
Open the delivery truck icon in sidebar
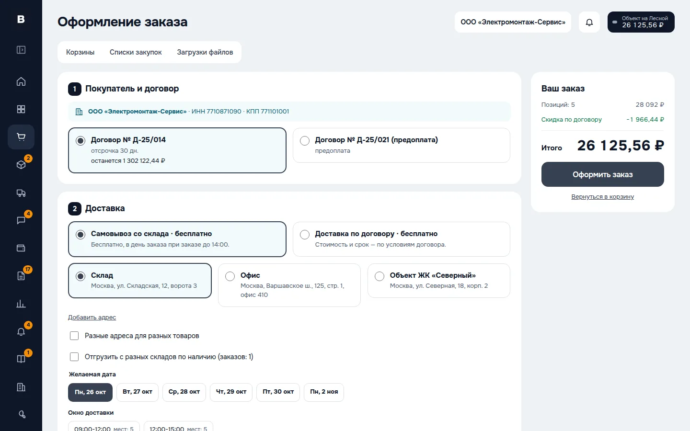click(x=21, y=193)
